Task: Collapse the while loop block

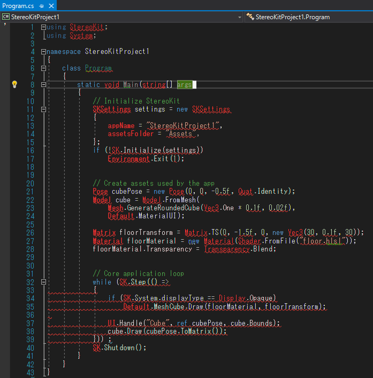Action: point(43,282)
